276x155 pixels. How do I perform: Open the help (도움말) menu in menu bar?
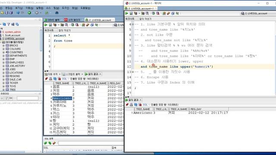click(x=85, y=8)
